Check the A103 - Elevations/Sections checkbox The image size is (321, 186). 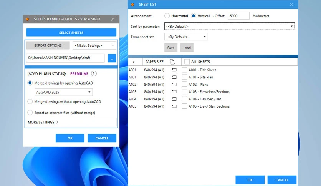[184, 92]
